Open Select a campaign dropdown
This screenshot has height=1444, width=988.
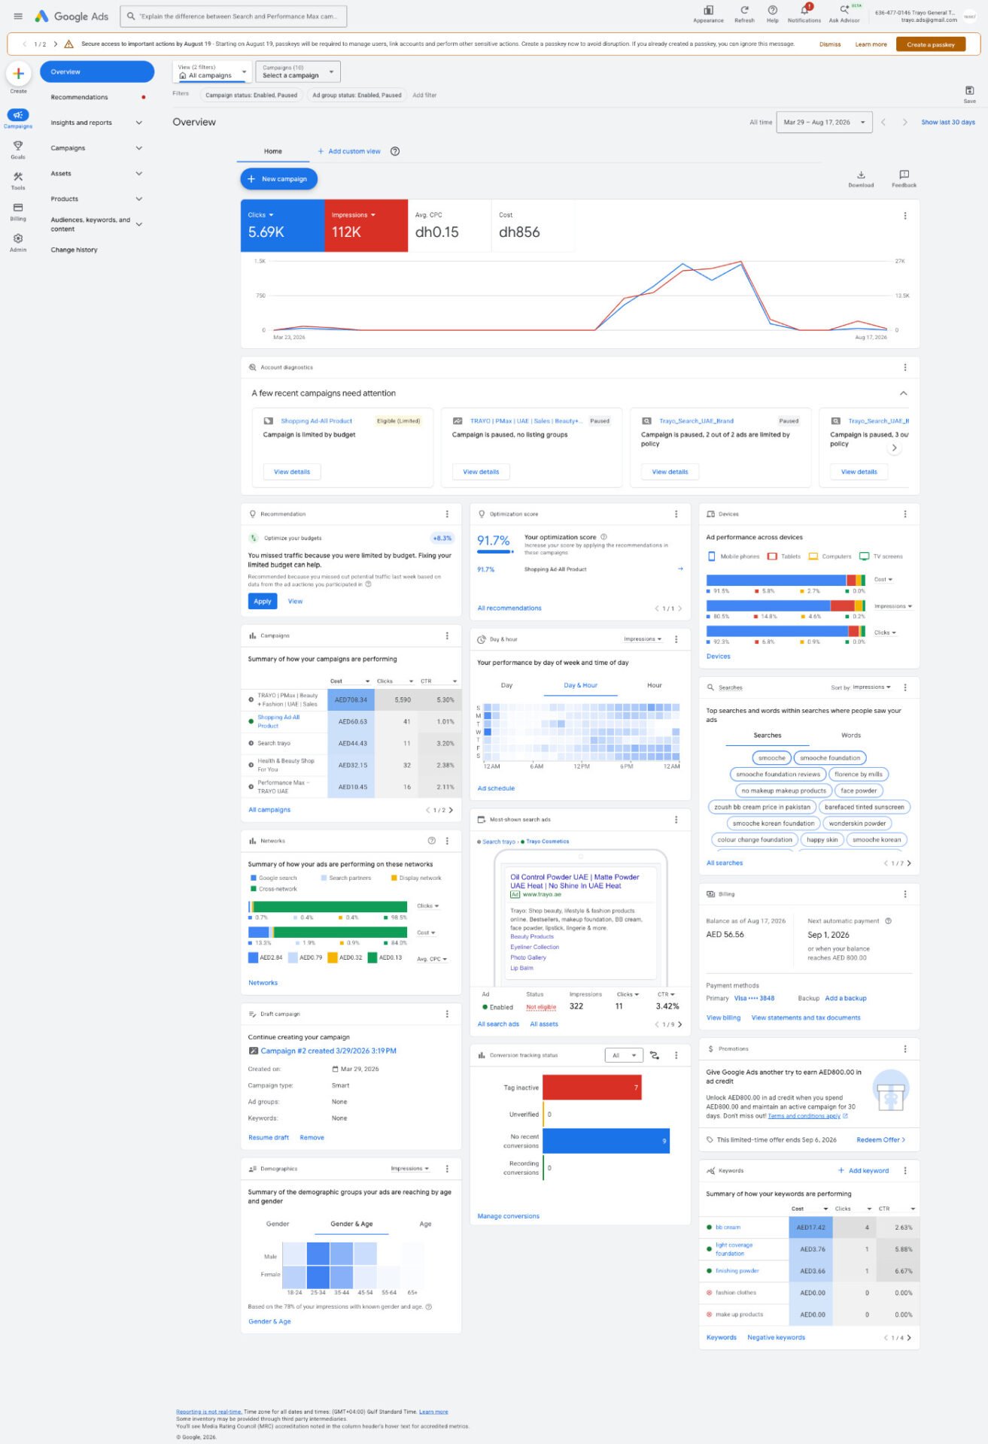click(x=298, y=71)
